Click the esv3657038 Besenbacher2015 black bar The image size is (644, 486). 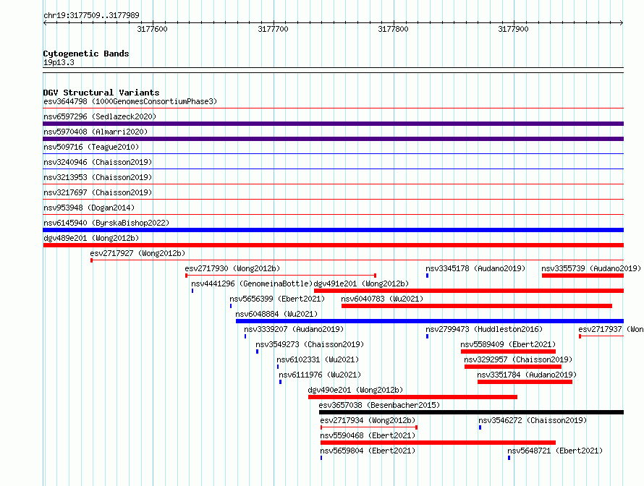click(x=472, y=412)
